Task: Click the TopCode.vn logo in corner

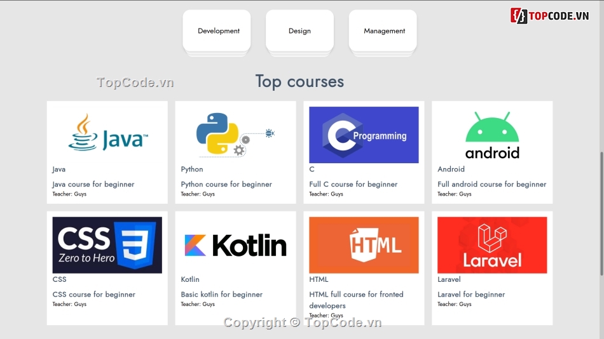Action: pyautogui.click(x=550, y=16)
